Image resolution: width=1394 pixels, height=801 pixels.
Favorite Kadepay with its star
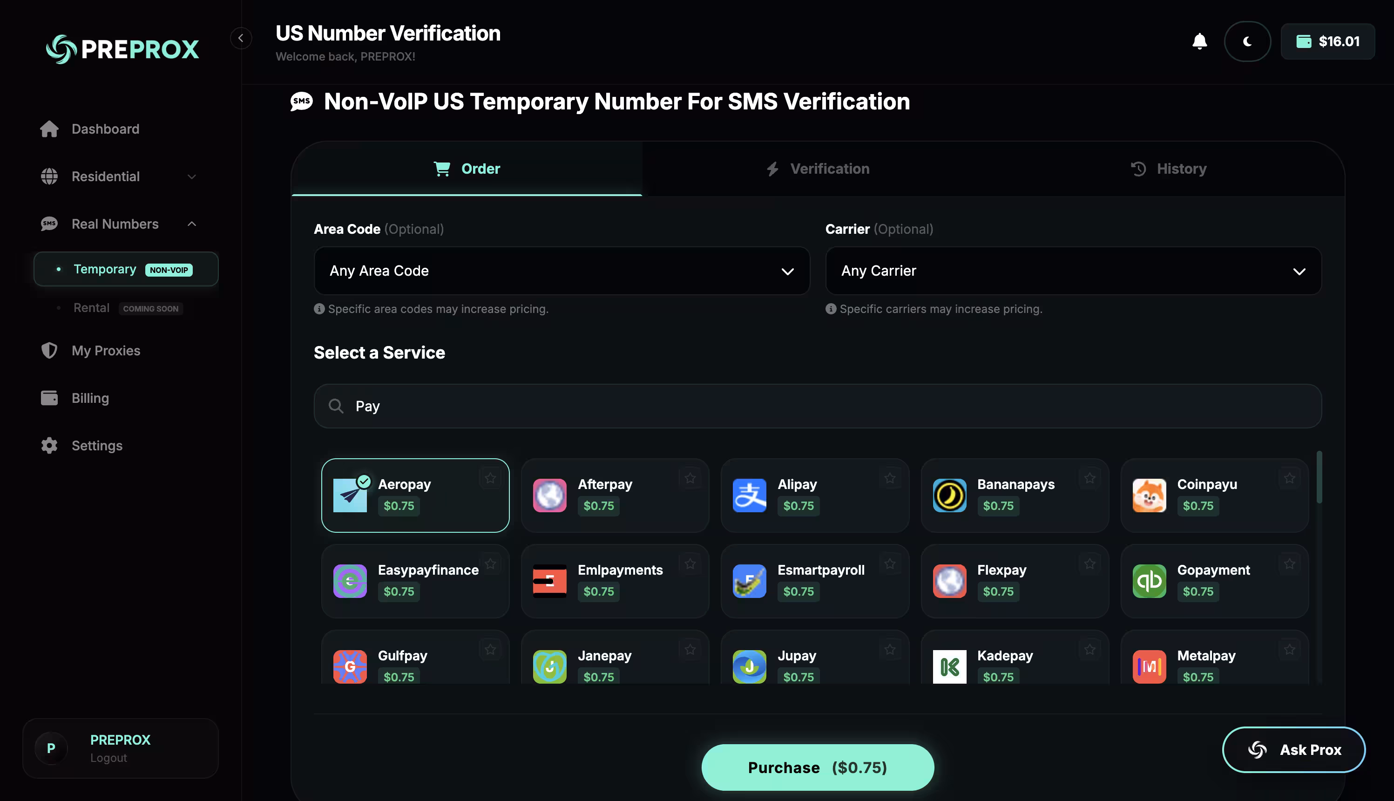click(x=1089, y=649)
